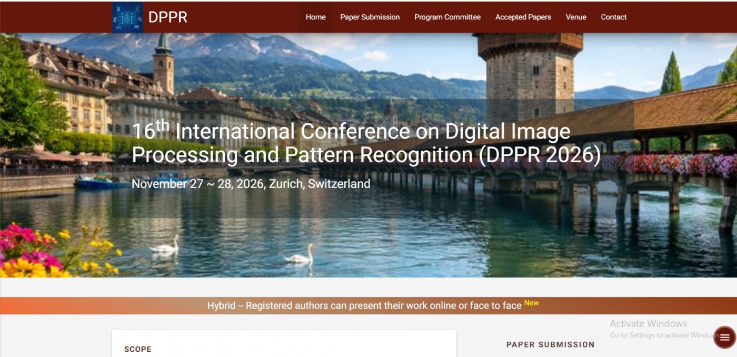Screen dimensions: 737x357
Task: Select the SCOPE section heading
Action: point(138,349)
